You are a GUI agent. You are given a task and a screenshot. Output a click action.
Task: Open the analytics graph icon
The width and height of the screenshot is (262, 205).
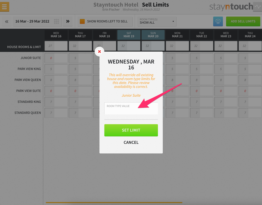point(257,7)
